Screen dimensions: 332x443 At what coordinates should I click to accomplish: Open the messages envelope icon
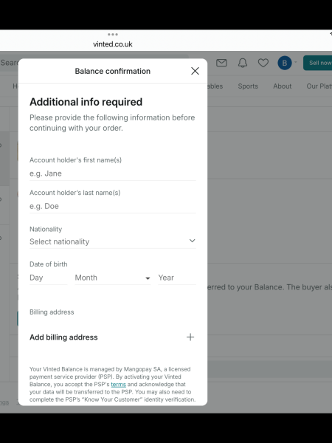pos(221,63)
